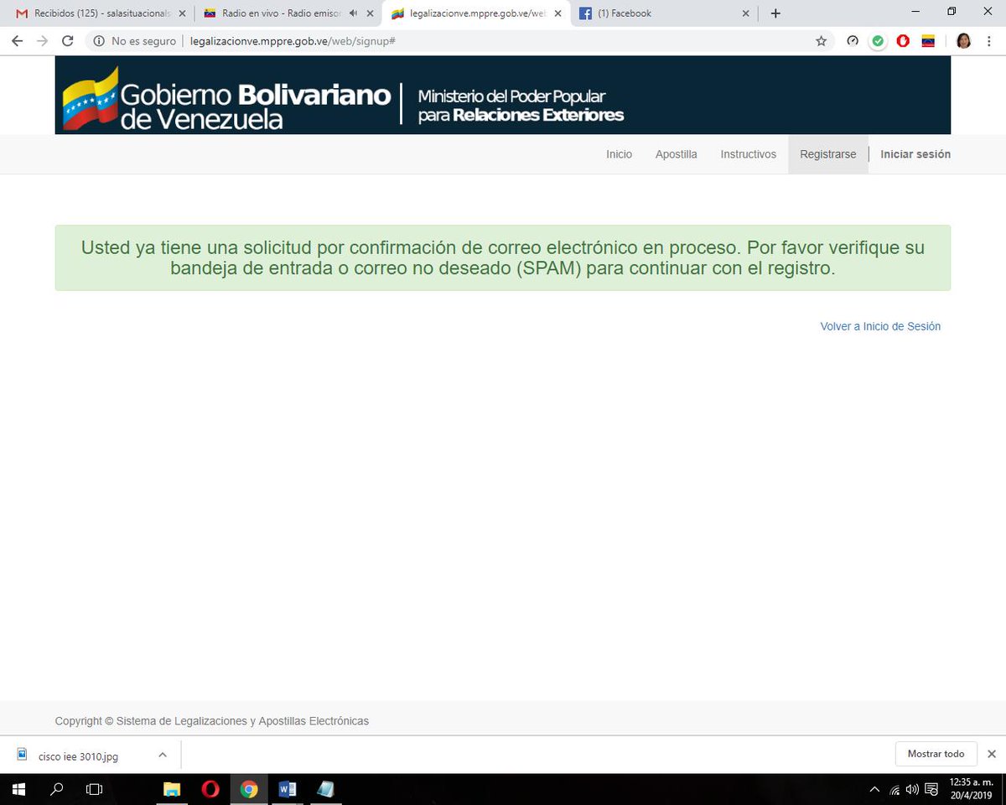Click the Venezuela flag extension icon

pos(928,40)
